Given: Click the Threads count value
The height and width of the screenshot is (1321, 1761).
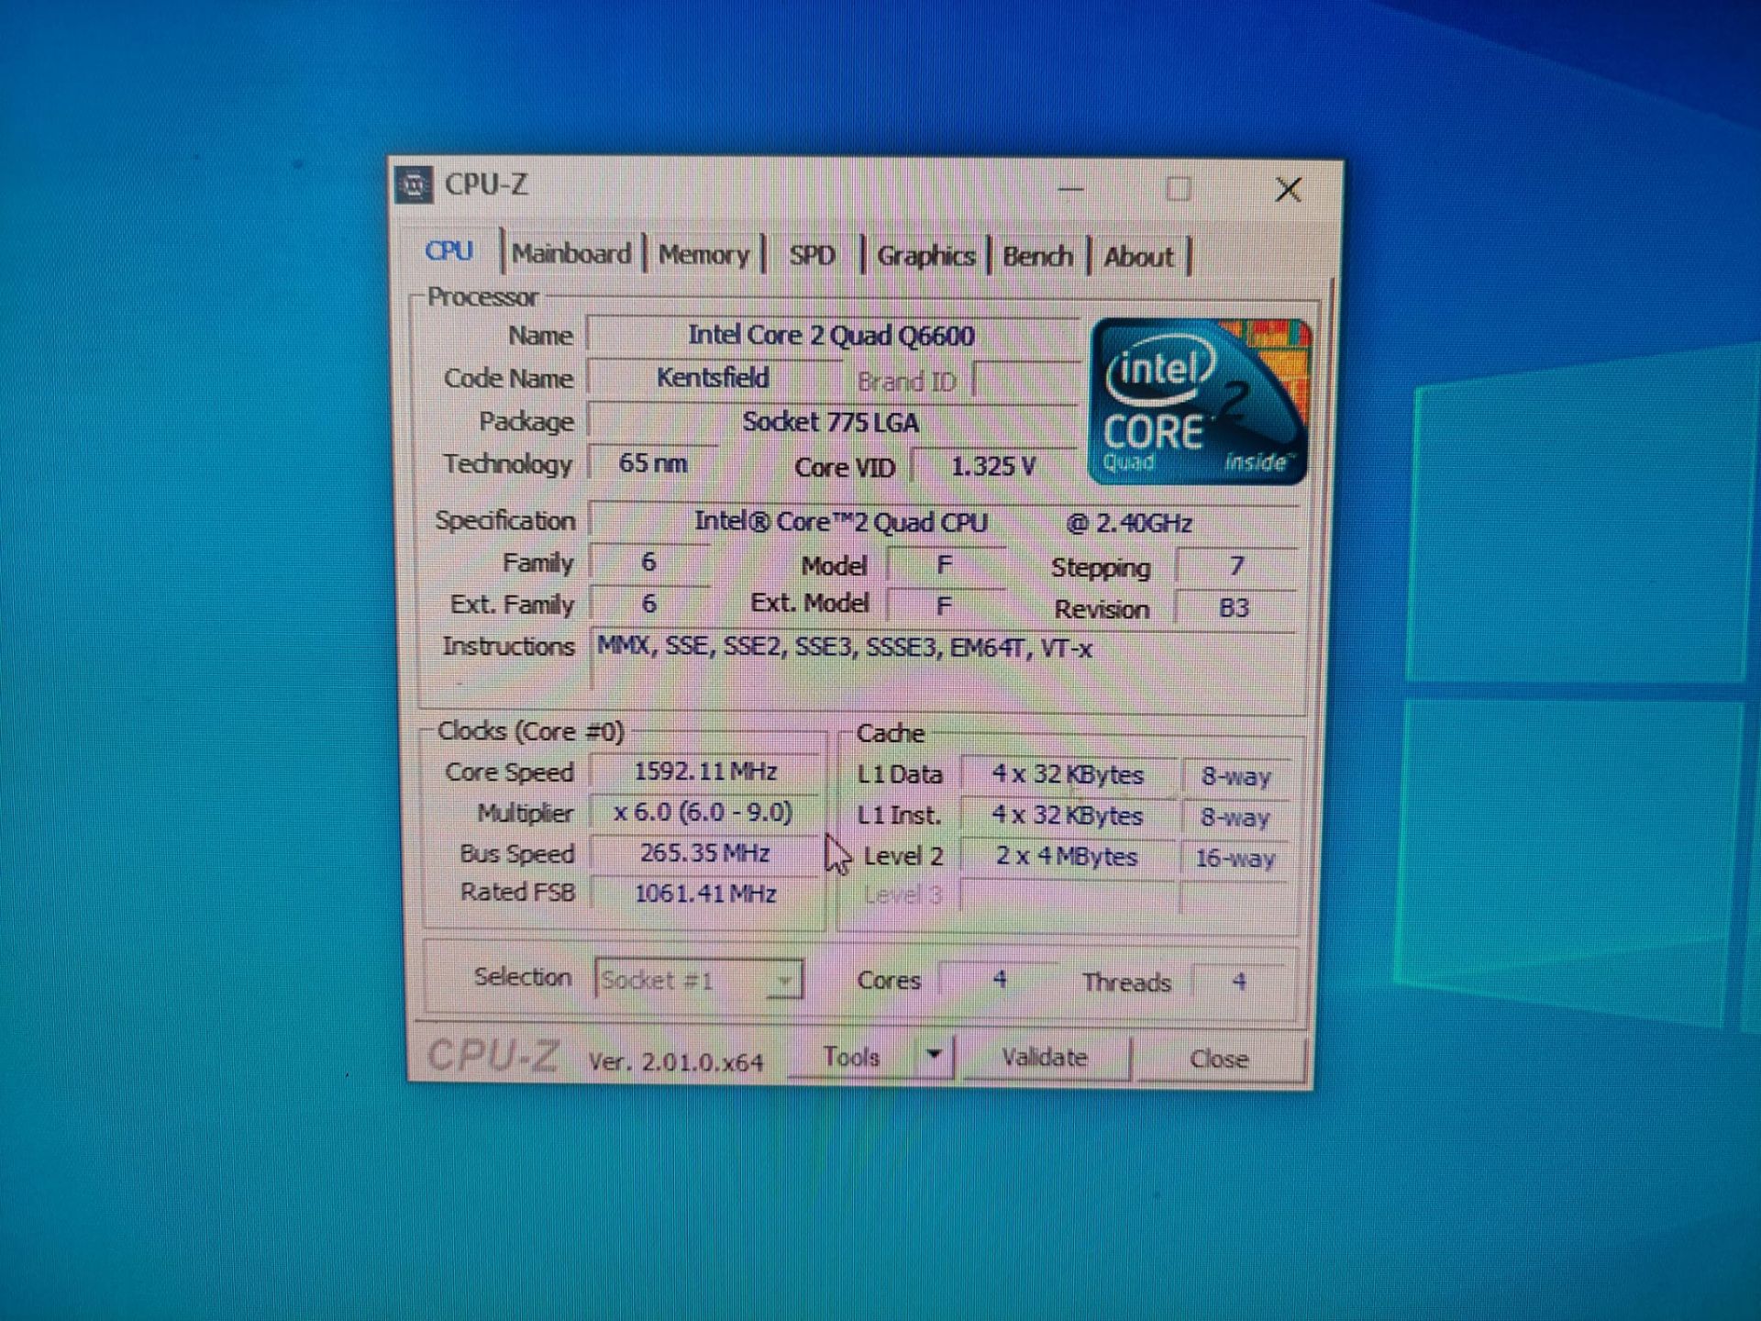Looking at the screenshot, I should 1238,982.
